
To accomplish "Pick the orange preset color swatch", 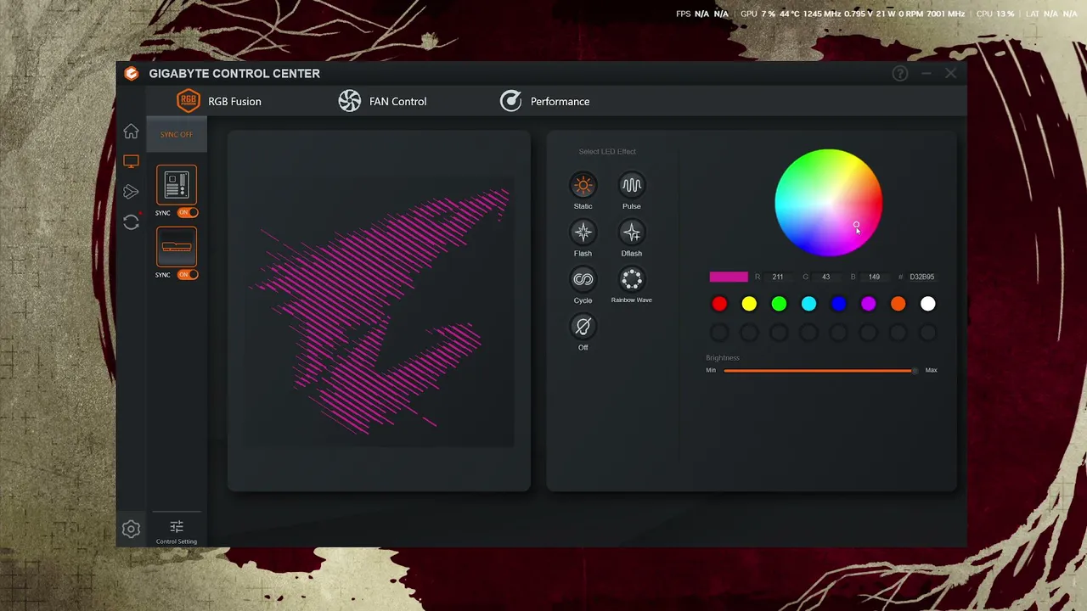I will [898, 304].
